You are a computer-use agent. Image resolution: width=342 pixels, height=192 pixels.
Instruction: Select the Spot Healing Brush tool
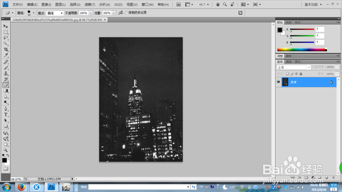coord(6,62)
